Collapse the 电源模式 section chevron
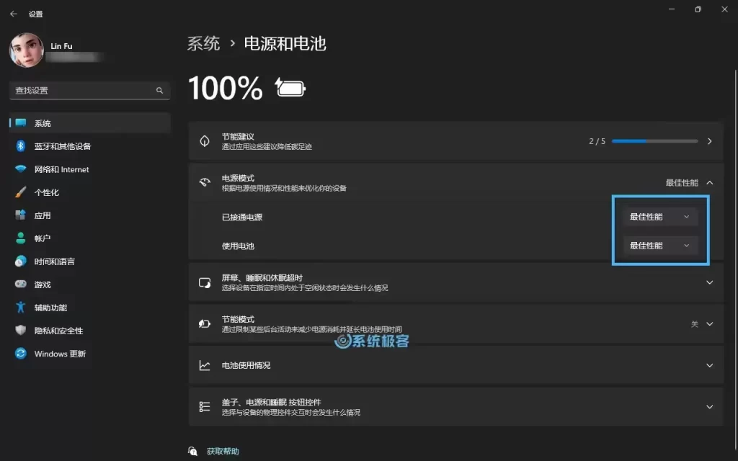The image size is (738, 461). [709, 182]
